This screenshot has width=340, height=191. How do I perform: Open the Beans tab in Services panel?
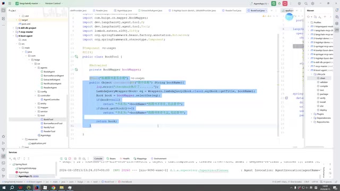pyautogui.click(x=111, y=159)
